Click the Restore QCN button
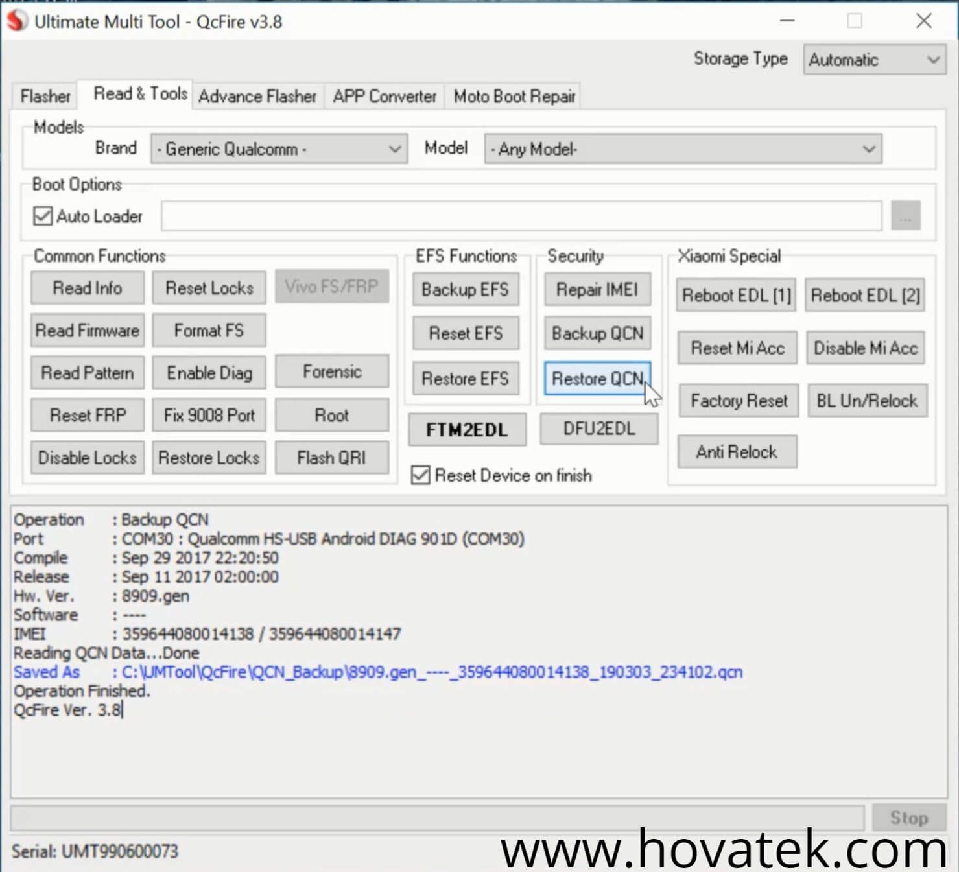Viewport: 959px width, 872px height. coord(597,379)
